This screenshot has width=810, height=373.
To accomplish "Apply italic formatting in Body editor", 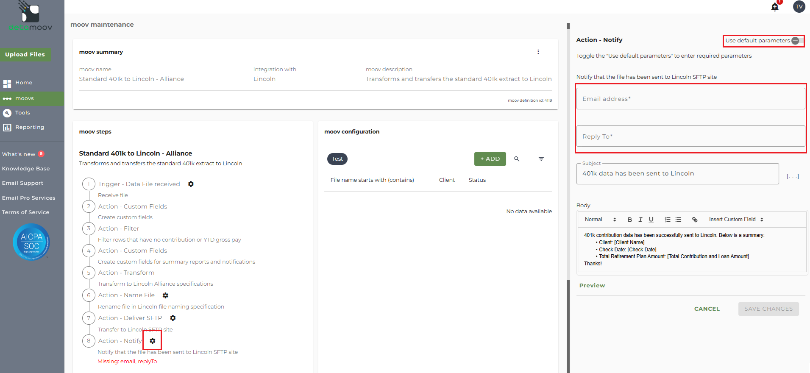I will 640,220.
